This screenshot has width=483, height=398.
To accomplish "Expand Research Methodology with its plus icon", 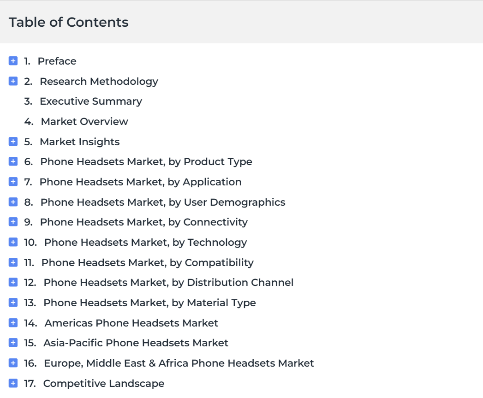I will 13,81.
